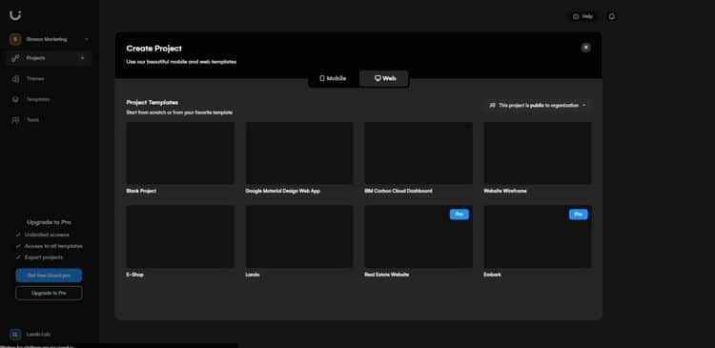Select the Web tab
The width and height of the screenshot is (715, 348).
point(384,78)
